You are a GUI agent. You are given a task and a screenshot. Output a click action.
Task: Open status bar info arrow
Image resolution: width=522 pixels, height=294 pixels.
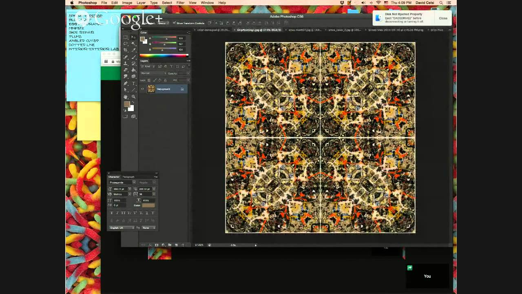click(256, 245)
